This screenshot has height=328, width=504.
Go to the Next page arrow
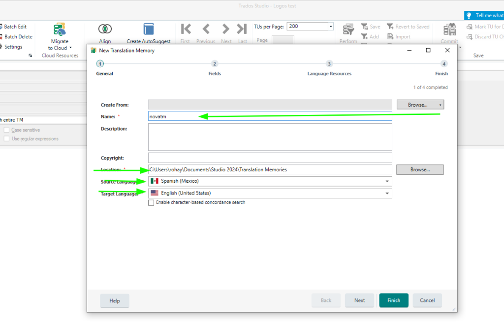point(225,29)
